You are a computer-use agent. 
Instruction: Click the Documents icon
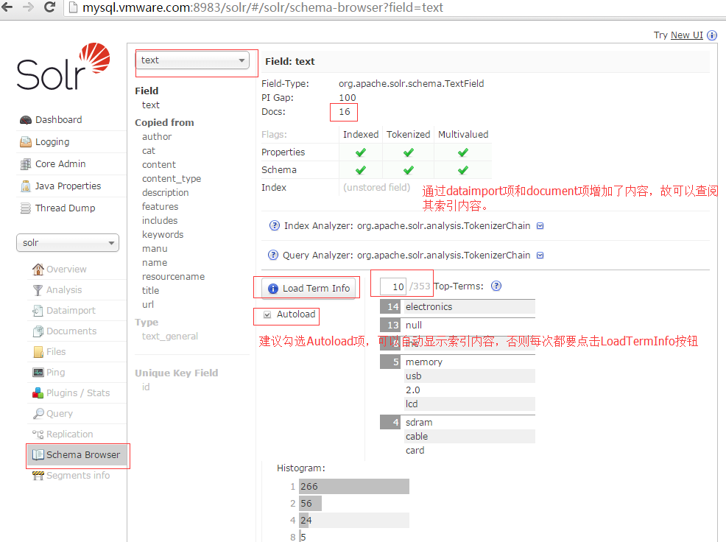pyautogui.click(x=38, y=331)
